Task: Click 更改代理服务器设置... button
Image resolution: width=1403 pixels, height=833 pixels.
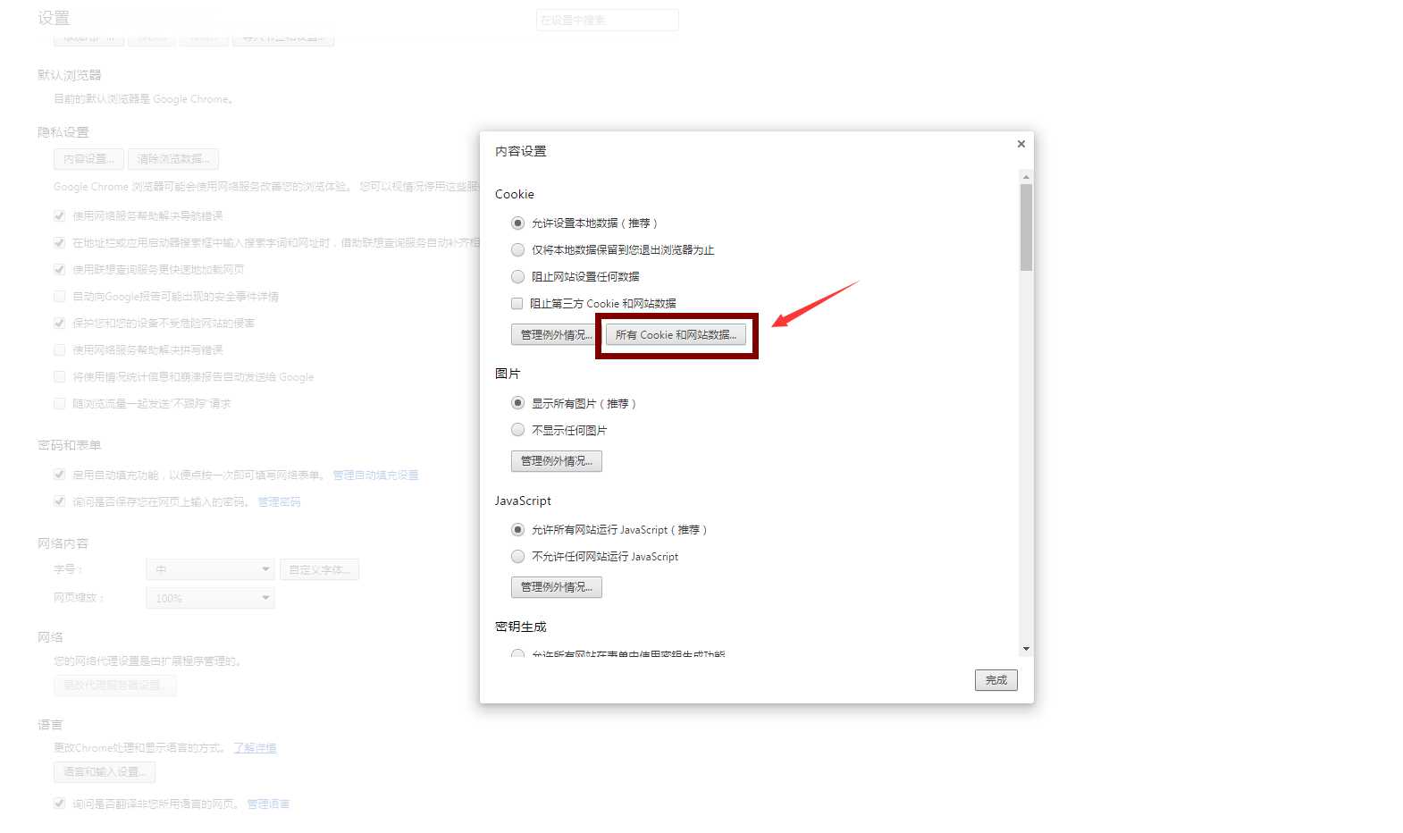Action: pos(115,686)
